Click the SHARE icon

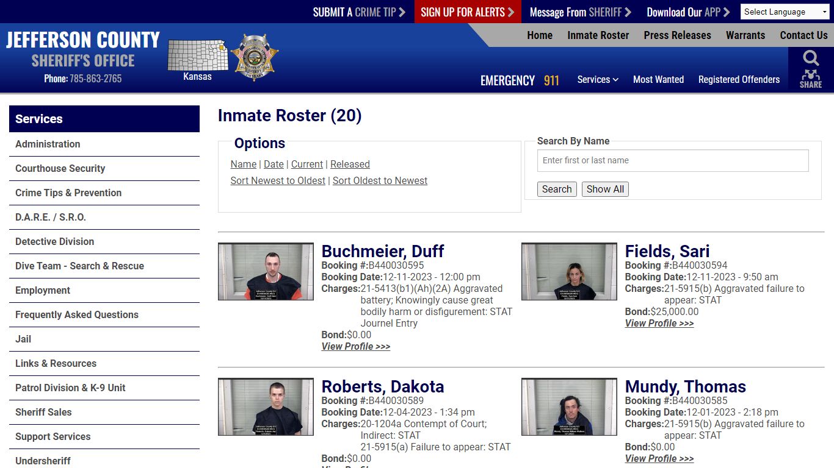click(811, 79)
